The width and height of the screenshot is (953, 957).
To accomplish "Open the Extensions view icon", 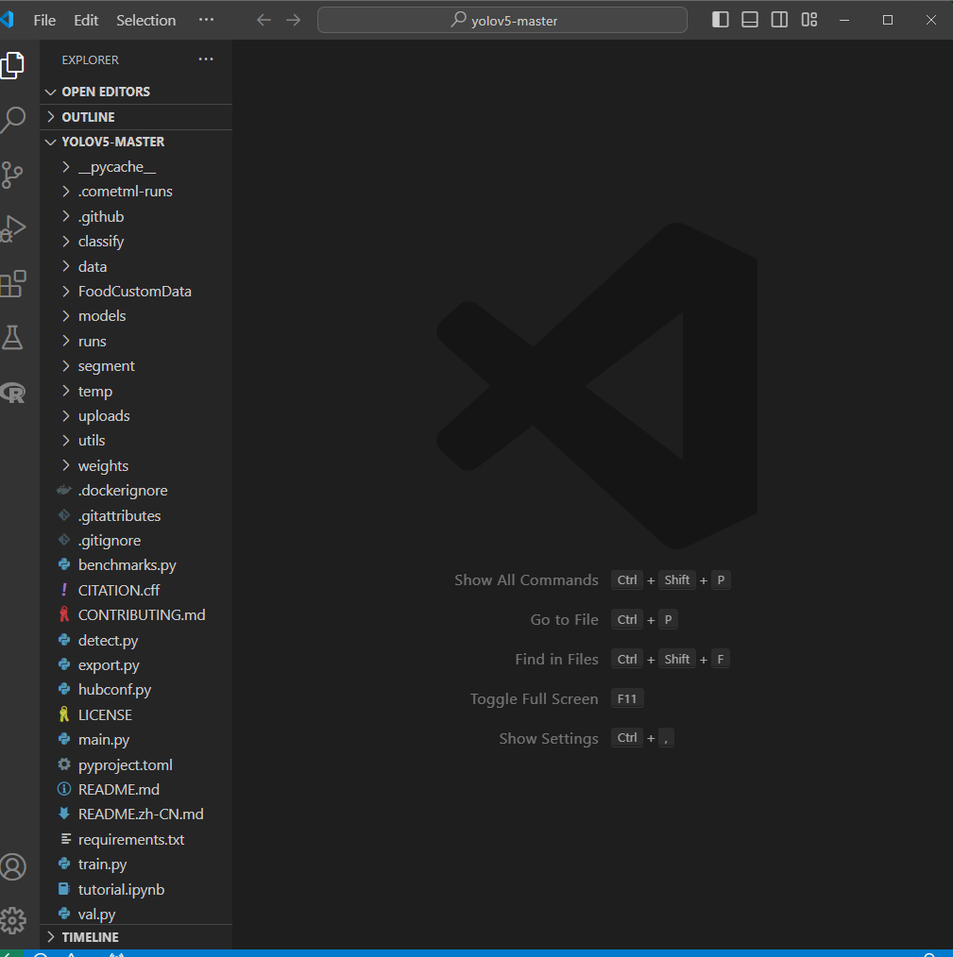I will (12, 284).
